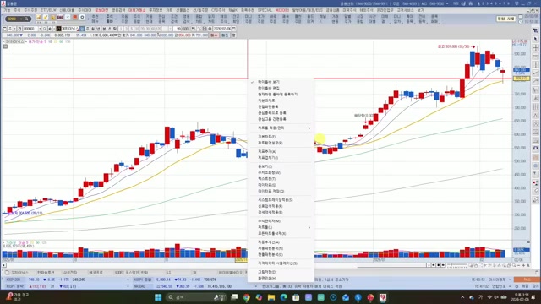Click the magnifier icon in screen search box
Viewport: 541px width, 304px height.
click(x=26, y=19)
